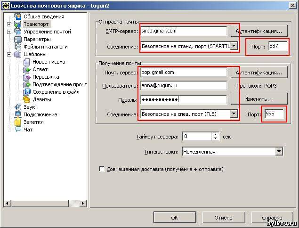Click the Новое письмо template icon
Viewport: 299px width, 228px height.
[x=27, y=62]
